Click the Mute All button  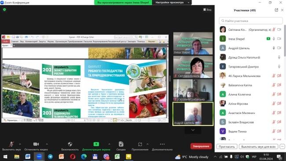(258, 146)
